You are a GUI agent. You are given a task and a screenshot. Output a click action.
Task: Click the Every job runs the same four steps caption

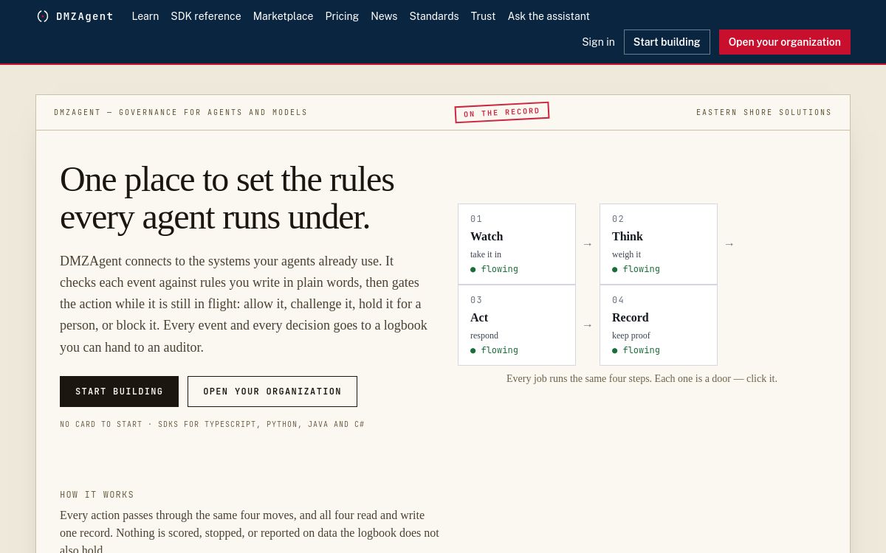[642, 378]
